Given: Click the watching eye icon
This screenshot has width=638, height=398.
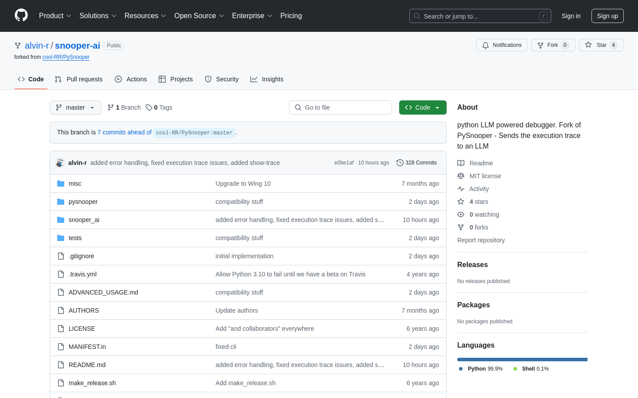Looking at the screenshot, I should (461, 214).
